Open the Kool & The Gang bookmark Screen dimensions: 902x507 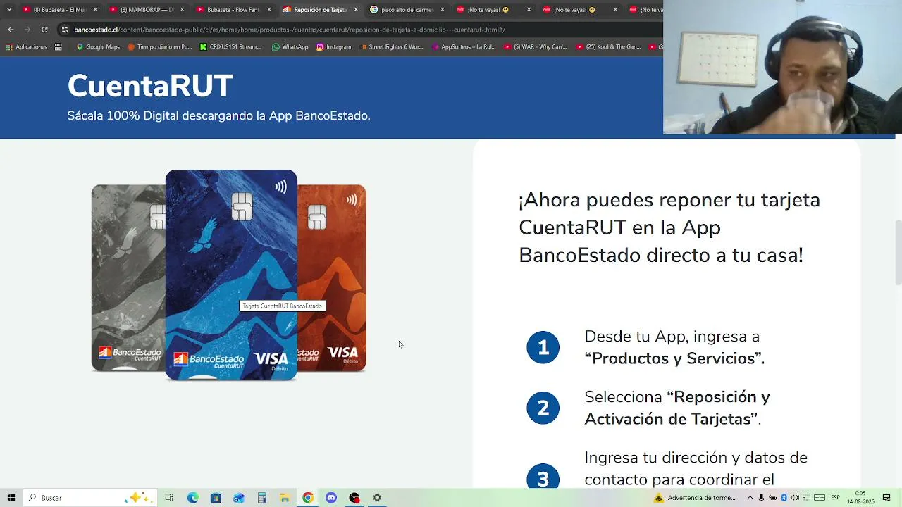click(x=609, y=47)
